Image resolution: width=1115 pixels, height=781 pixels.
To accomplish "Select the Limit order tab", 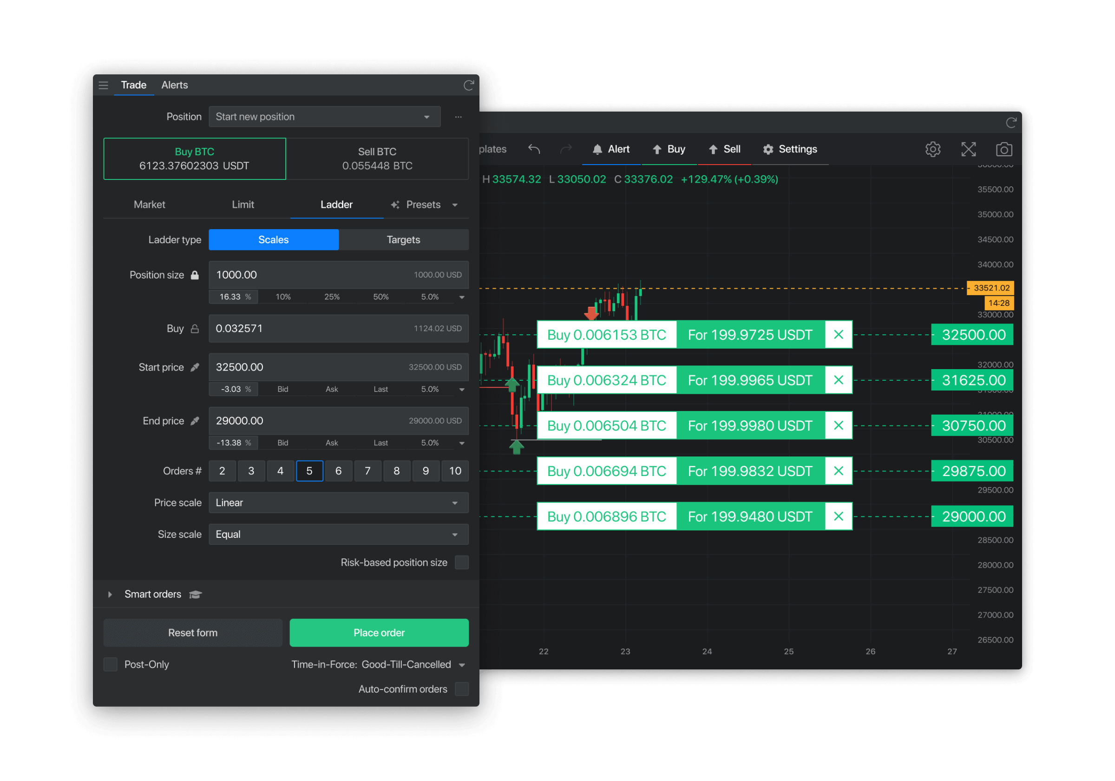I will 243,205.
